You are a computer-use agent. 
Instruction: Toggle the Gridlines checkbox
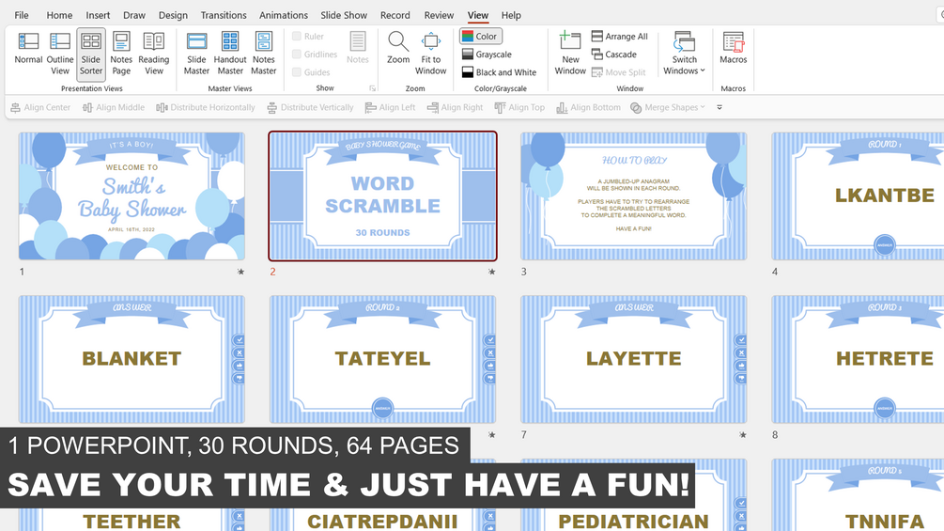click(297, 55)
